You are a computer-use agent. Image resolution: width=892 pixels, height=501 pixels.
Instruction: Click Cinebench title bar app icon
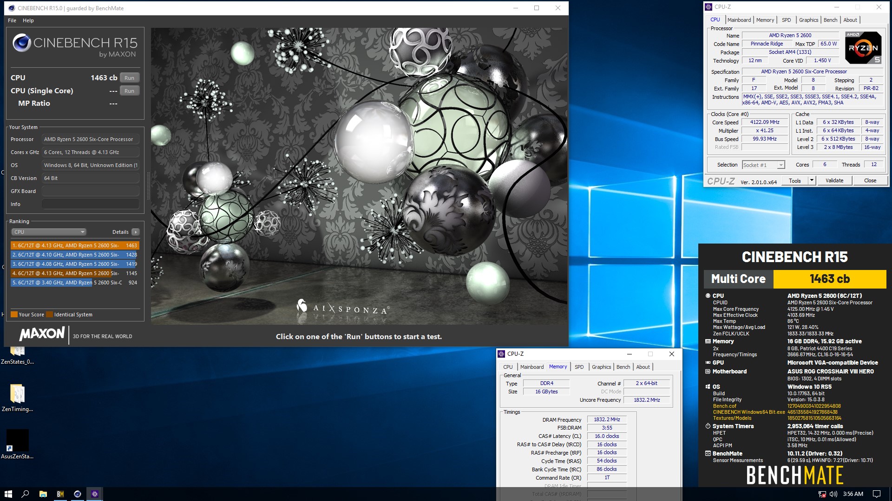pos(12,8)
